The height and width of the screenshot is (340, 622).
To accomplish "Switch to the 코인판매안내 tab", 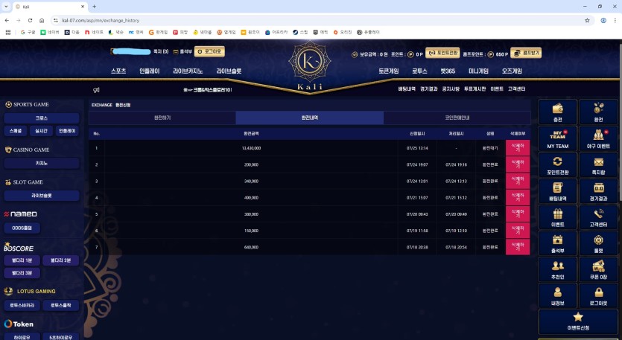I will tap(457, 118).
